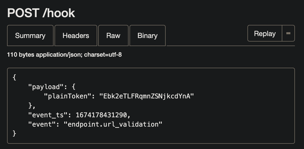Image resolution: width=304 pixels, height=149 pixels.
Task: Select the Binary tab
Action: (x=147, y=35)
